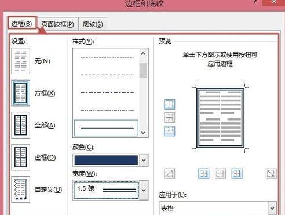Toggle the top border button in preview

[x=170, y=104]
